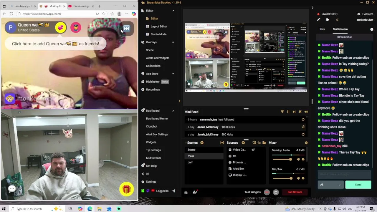Viewport: 377px width, 212px height.
Task: Adjust the Mic/Aux volume slider
Action: (282, 178)
